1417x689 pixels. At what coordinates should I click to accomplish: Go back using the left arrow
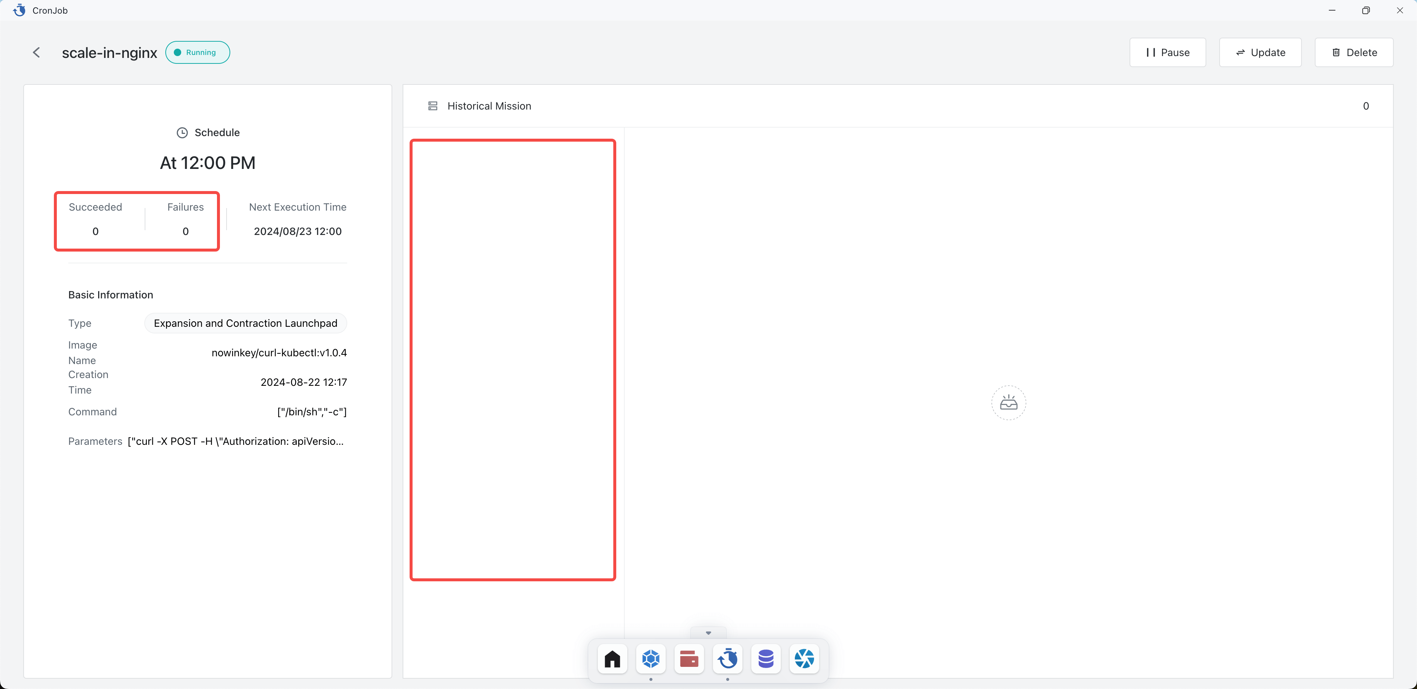coord(36,53)
